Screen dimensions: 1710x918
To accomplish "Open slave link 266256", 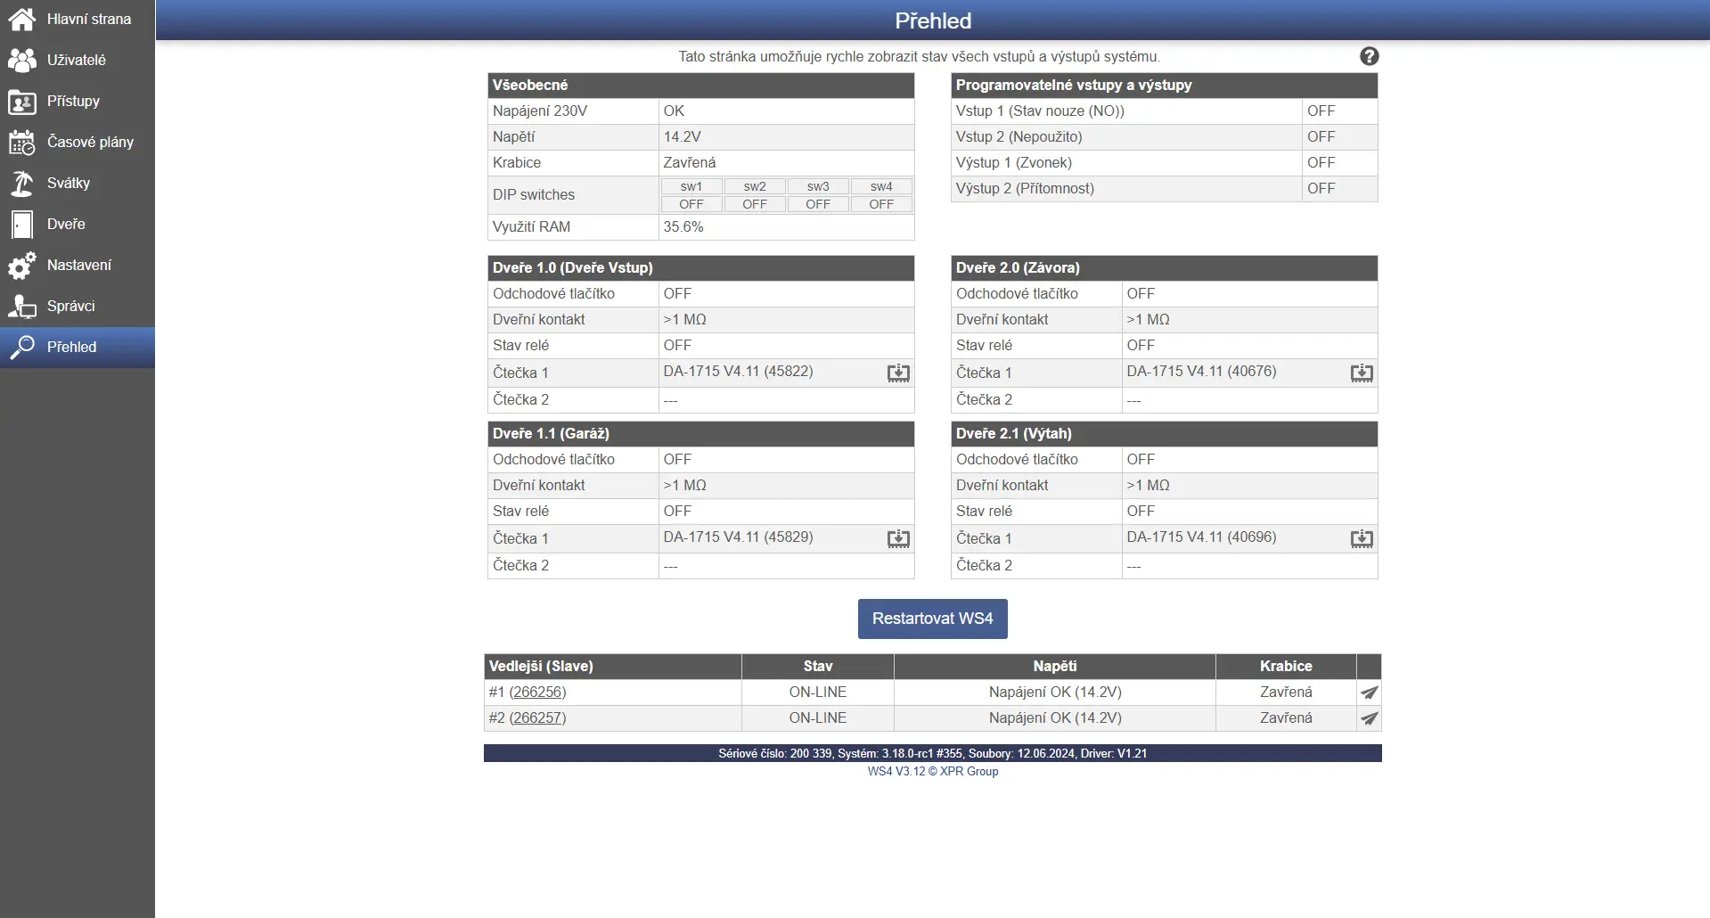I will coord(537,693).
